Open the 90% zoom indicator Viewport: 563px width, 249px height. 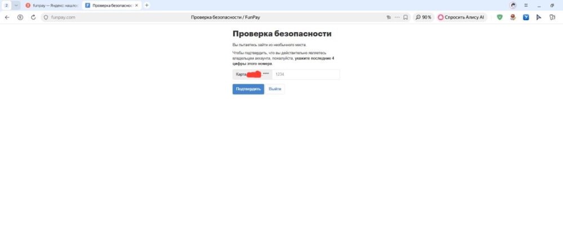[x=423, y=17]
